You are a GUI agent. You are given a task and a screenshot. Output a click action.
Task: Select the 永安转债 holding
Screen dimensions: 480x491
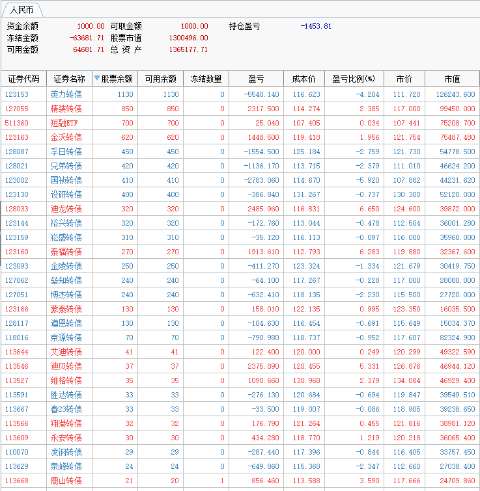(x=66, y=438)
